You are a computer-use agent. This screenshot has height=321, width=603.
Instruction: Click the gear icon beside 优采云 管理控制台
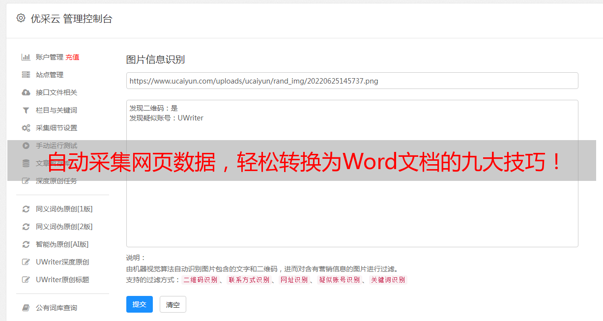pyautogui.click(x=21, y=18)
